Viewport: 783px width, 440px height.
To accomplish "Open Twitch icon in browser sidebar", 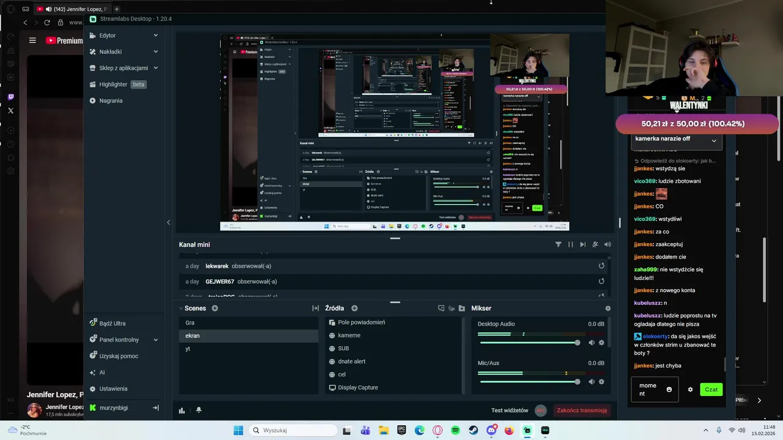I will 10,97.
